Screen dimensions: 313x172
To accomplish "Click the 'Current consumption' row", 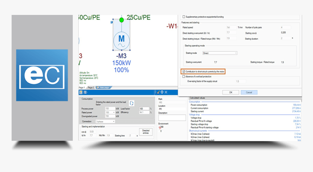I will coord(245,108).
